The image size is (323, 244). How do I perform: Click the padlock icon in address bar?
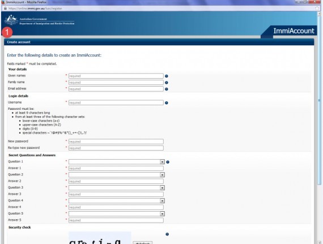tap(5, 8)
